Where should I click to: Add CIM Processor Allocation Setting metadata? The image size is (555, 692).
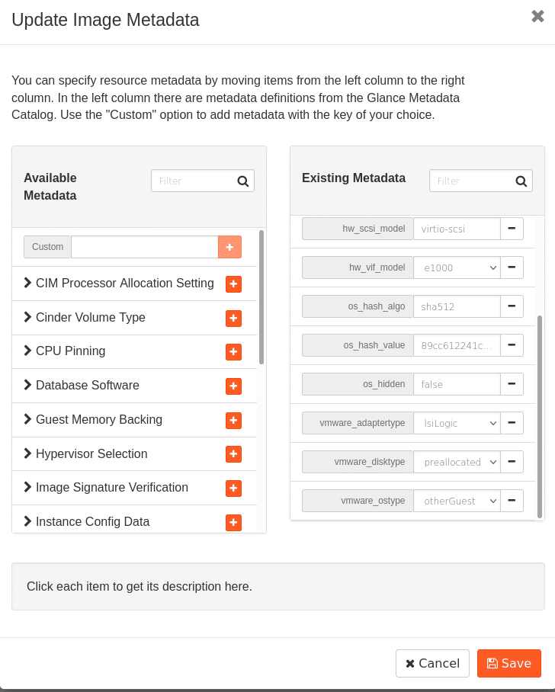pyautogui.click(x=233, y=284)
